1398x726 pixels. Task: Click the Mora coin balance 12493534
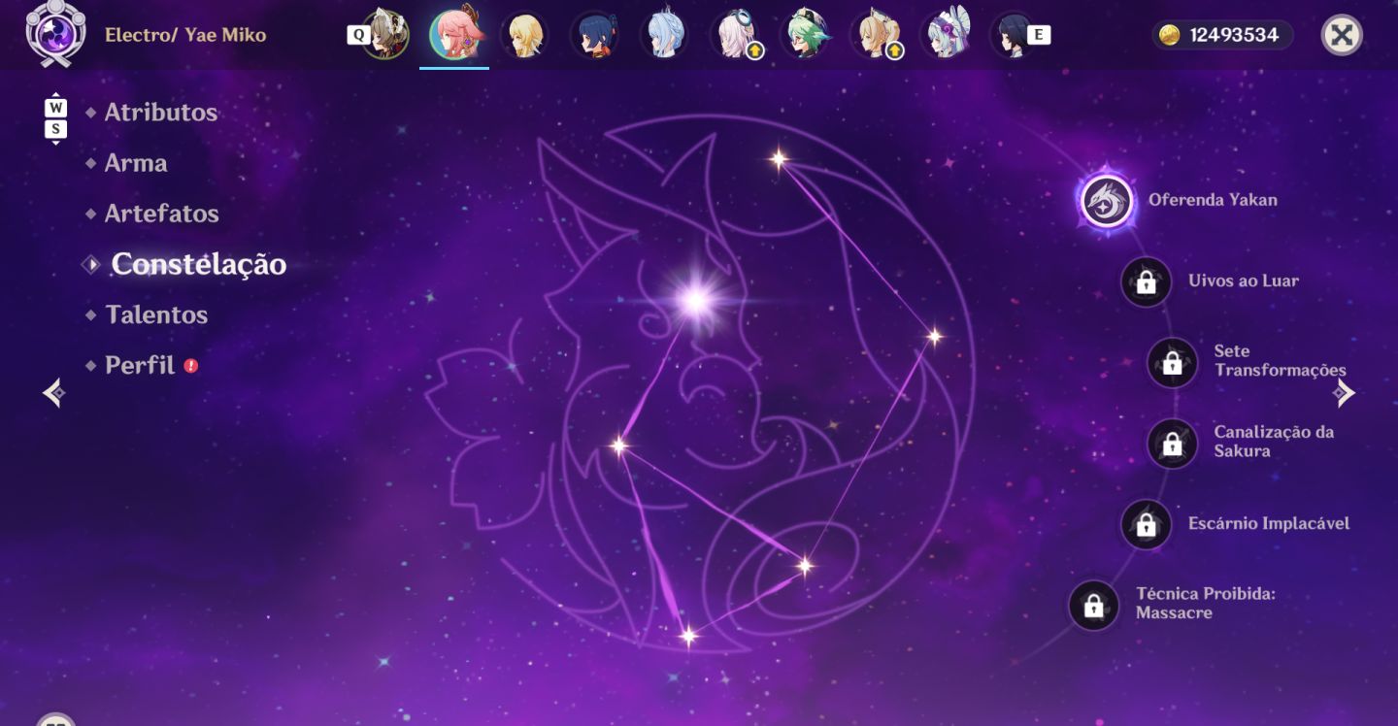pos(1222,35)
